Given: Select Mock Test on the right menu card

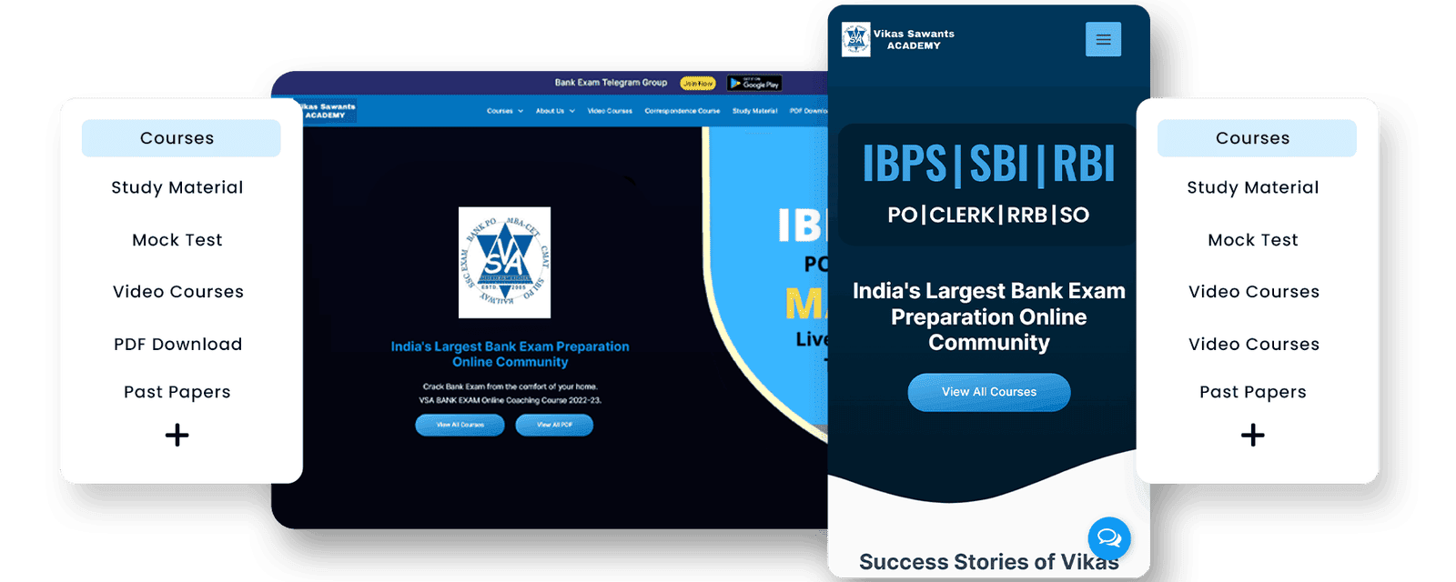Looking at the screenshot, I should coord(1253,240).
